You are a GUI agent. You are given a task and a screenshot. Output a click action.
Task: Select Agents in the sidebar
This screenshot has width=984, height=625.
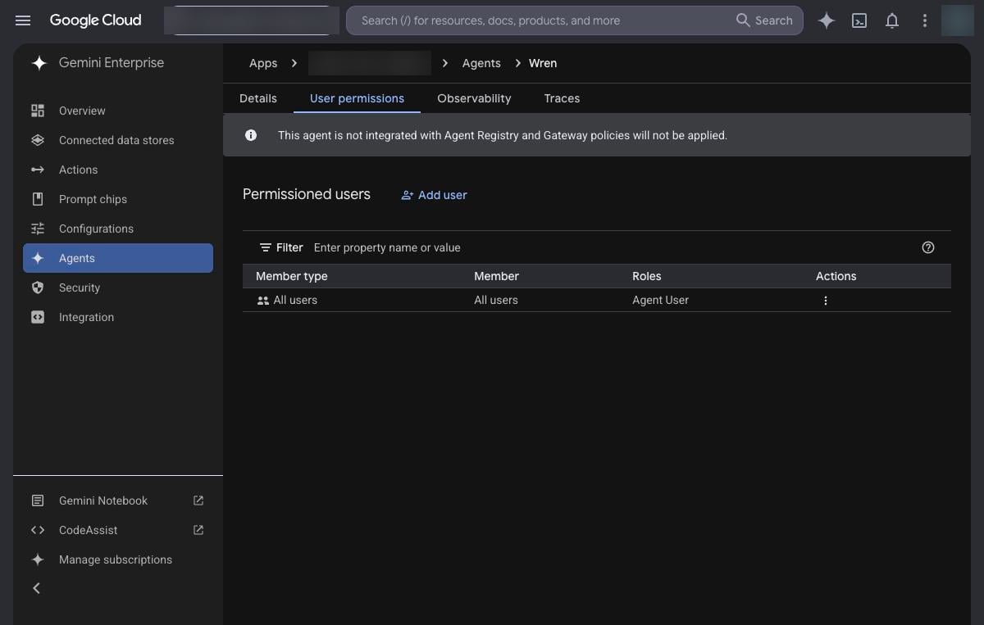coord(118,258)
